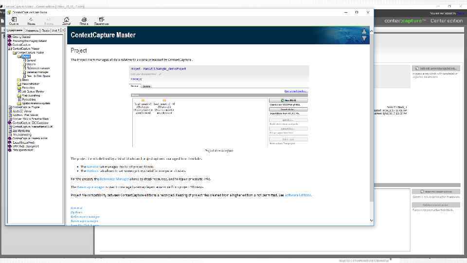Collapse the ContextCapture Master subfolder
This screenshot has height=263, width=467.
pyautogui.click(x=14, y=53)
